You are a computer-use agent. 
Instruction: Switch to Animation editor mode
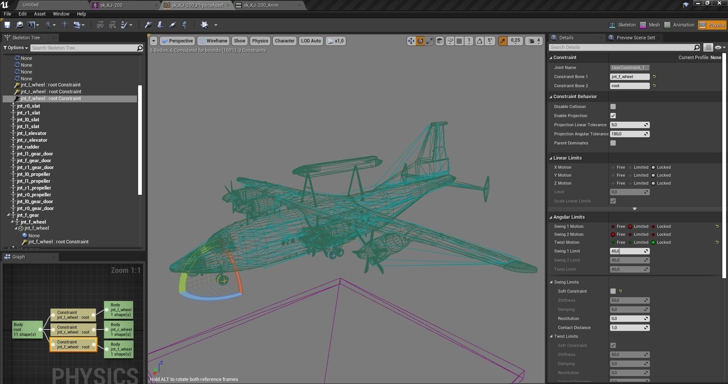[680, 25]
